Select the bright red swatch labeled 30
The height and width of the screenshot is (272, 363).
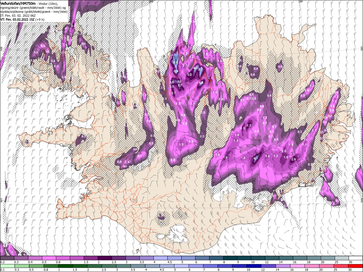click(x=356, y=266)
